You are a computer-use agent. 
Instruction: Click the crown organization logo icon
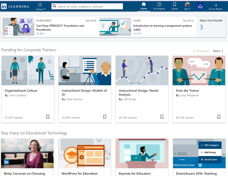[x=200, y=6]
